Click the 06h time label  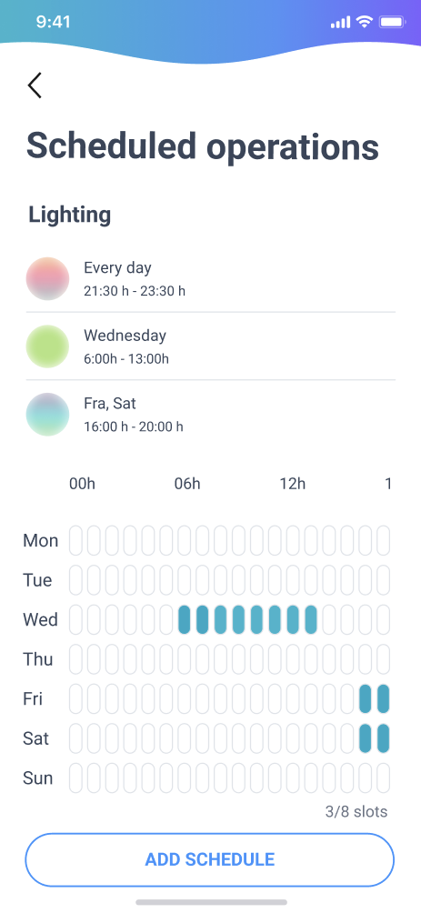187,483
